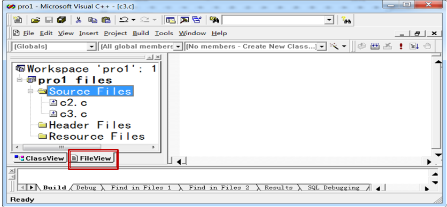
Task: Click the workspace pane horizontal scrollbar thumb
Action: 61,147
